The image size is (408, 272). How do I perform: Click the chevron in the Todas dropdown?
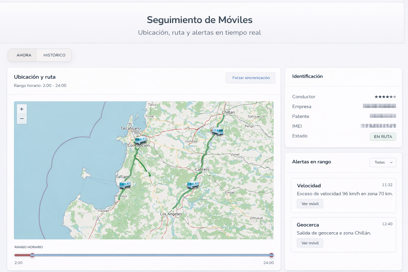click(x=391, y=163)
